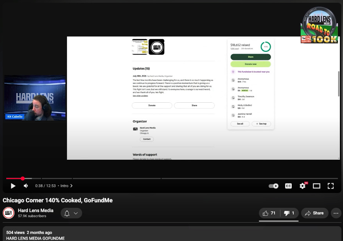Click dark green Share button in GoFundMe
The height and width of the screenshot is (241, 343).
[251, 57]
